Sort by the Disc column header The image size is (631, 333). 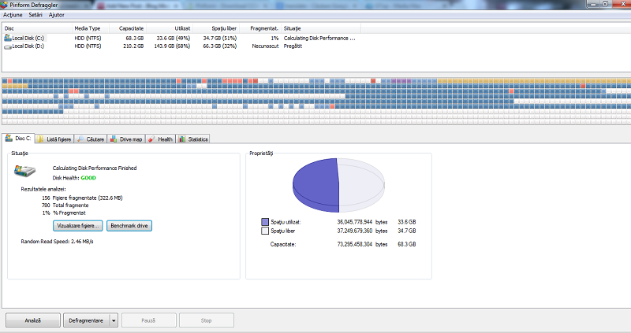[x=37, y=28]
